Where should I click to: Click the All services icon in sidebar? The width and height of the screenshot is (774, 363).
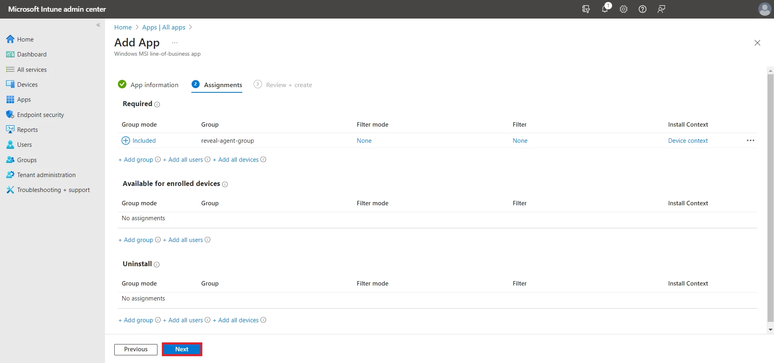point(10,69)
